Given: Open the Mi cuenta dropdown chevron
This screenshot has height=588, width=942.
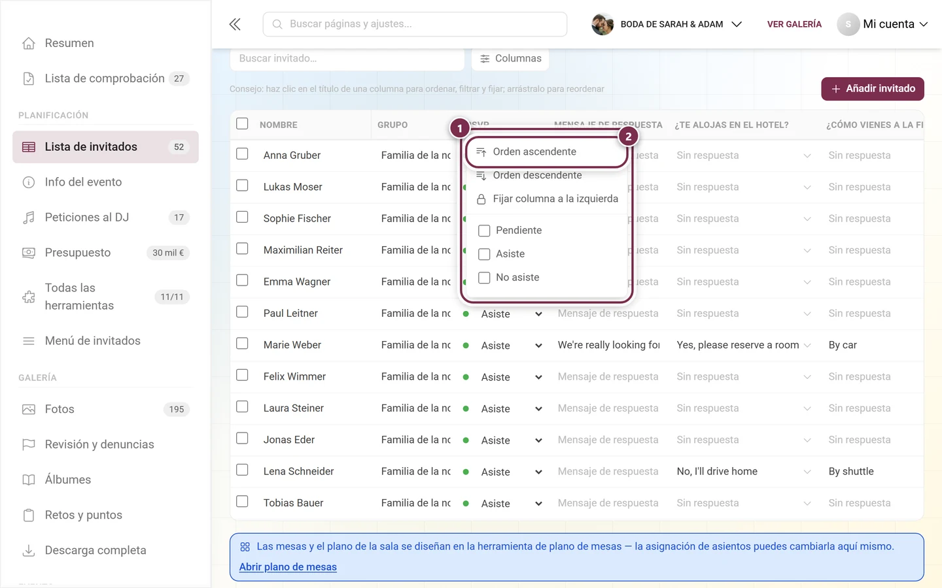Looking at the screenshot, I should point(924,24).
